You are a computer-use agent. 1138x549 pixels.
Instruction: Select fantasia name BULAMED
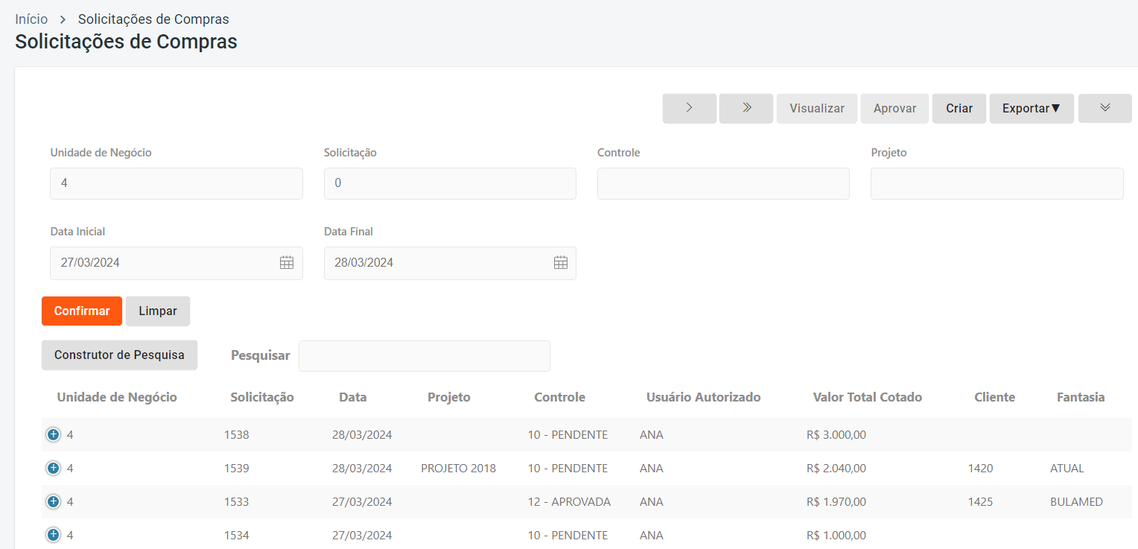click(x=1076, y=502)
